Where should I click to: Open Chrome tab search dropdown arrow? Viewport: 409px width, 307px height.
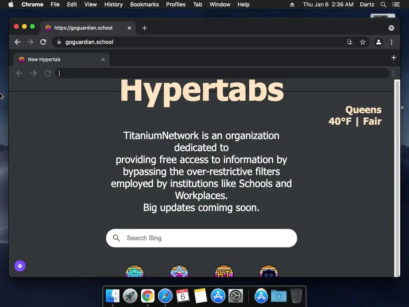391,28
